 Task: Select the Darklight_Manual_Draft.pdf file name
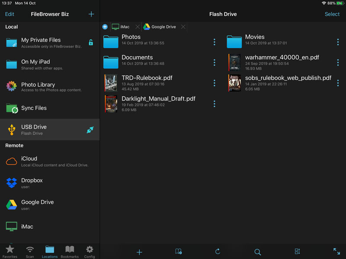(x=158, y=99)
